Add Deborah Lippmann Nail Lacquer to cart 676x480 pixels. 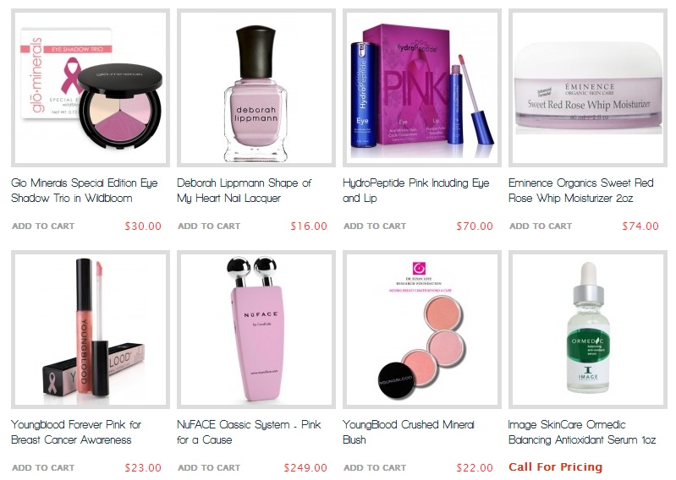pyautogui.click(x=209, y=226)
